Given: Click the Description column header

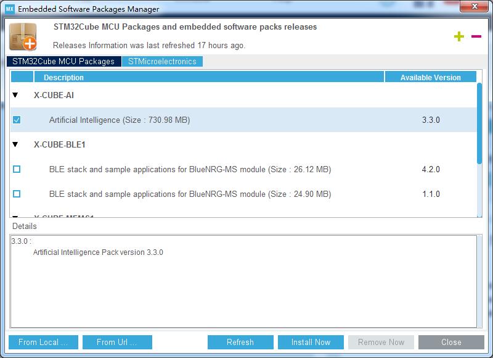Looking at the screenshot, I should tap(63, 77).
